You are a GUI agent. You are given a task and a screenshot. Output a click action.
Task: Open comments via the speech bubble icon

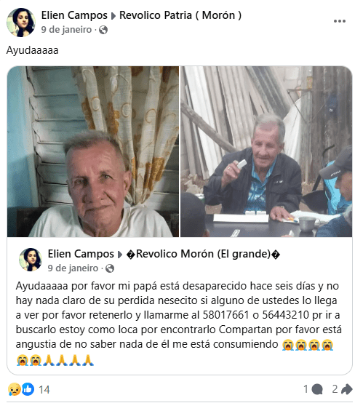pyautogui.click(x=317, y=389)
